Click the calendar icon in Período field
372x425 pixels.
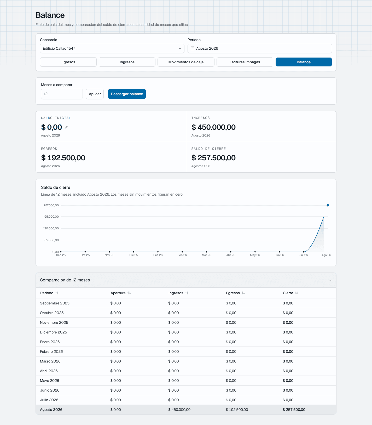click(193, 48)
